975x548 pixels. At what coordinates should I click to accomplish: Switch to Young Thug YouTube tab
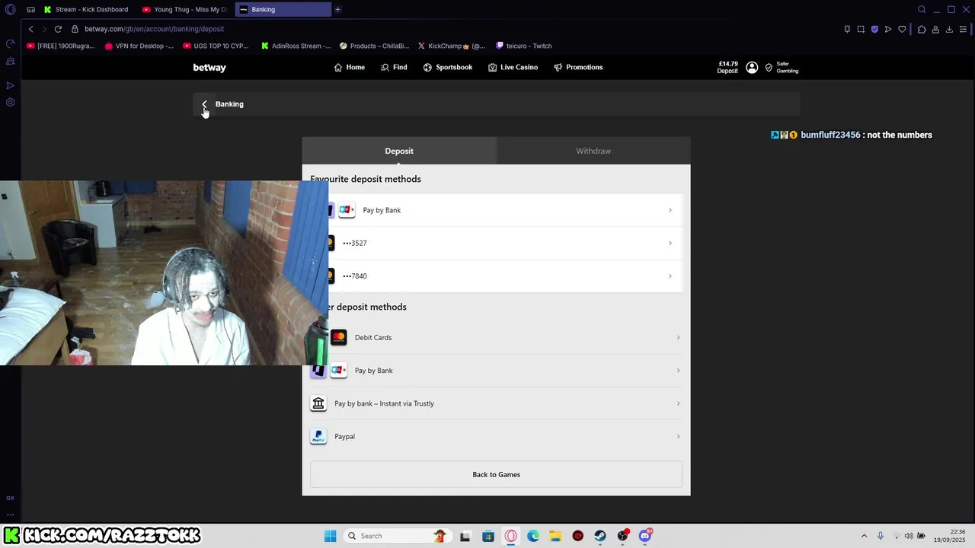point(185,9)
